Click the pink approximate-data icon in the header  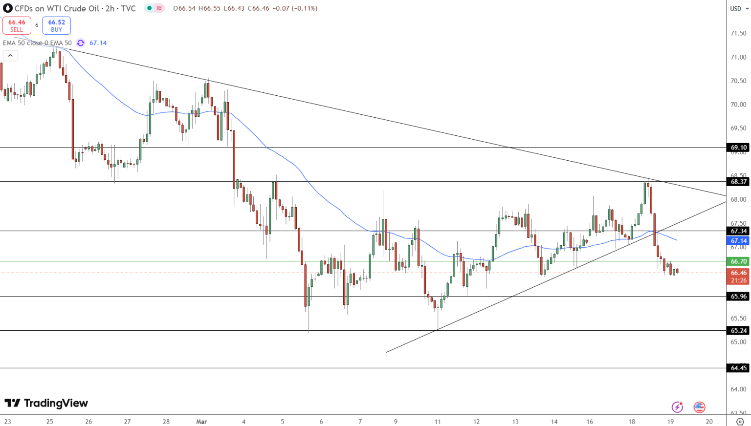coord(159,8)
